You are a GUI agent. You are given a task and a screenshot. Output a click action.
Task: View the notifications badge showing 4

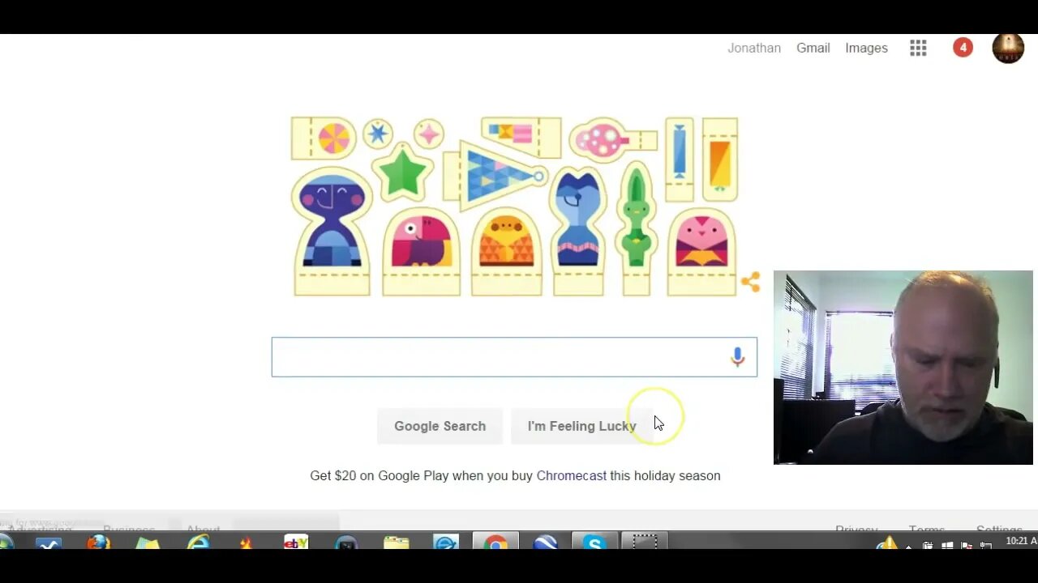pos(963,48)
